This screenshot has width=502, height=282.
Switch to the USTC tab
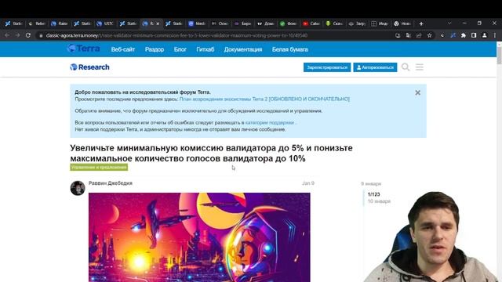point(105,23)
